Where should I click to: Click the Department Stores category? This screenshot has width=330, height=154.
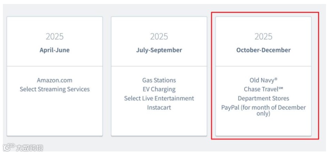[x=263, y=98]
